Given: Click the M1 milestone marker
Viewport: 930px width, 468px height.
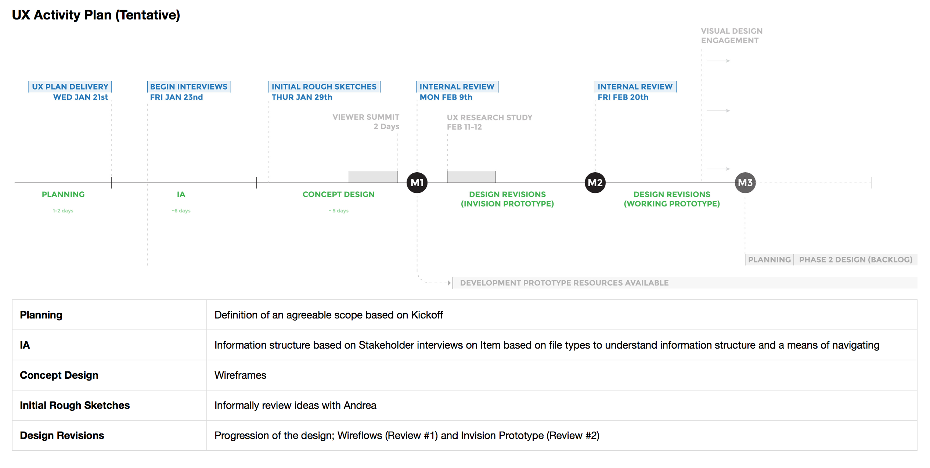Looking at the screenshot, I should pos(417,183).
